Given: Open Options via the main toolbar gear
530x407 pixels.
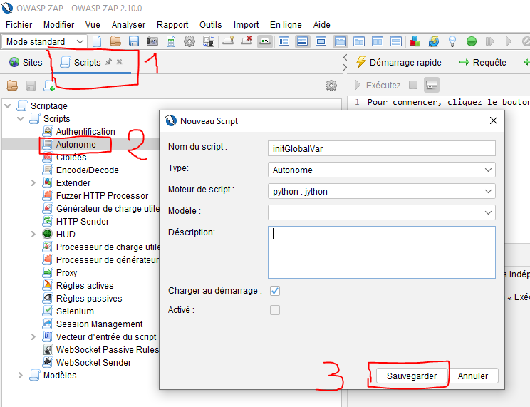Looking at the screenshot, I should coord(189,41).
